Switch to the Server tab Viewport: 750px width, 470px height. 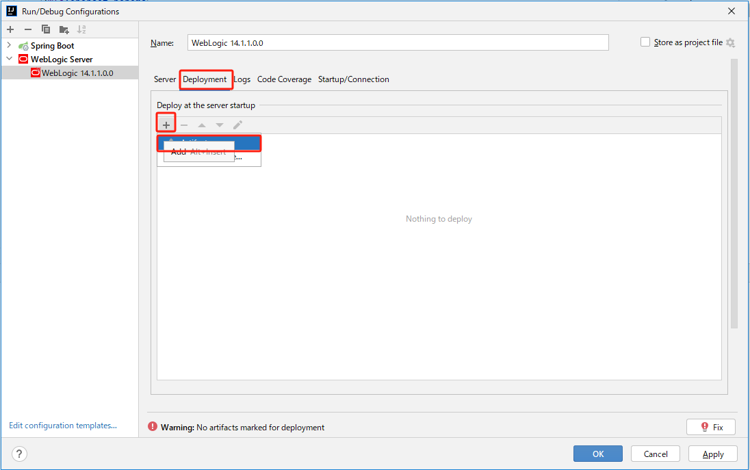pyautogui.click(x=164, y=79)
